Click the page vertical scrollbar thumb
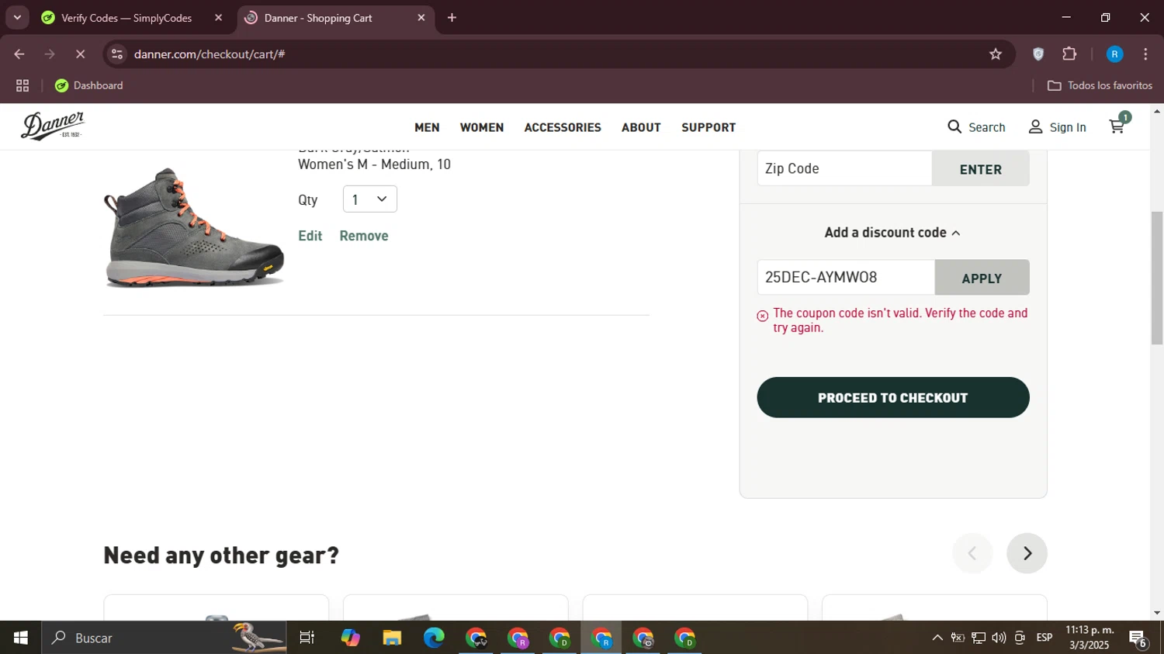This screenshot has height=654, width=1164. click(1157, 277)
